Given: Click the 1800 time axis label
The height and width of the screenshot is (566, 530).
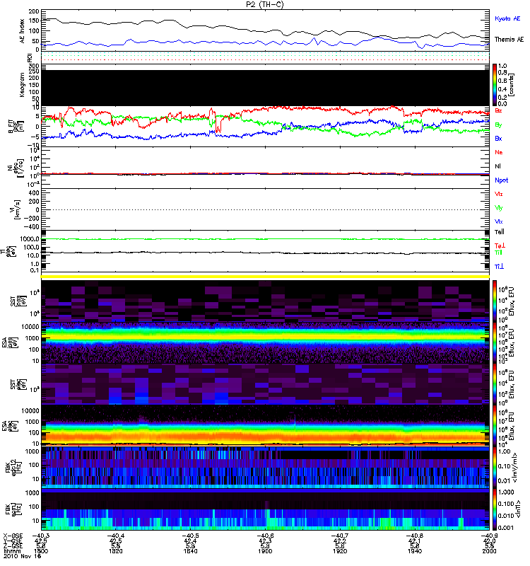Looking at the screenshot, I should tap(41, 551).
